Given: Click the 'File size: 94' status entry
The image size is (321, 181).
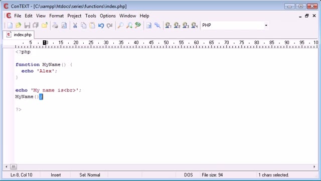Looking at the screenshot, I should [x=212, y=175].
